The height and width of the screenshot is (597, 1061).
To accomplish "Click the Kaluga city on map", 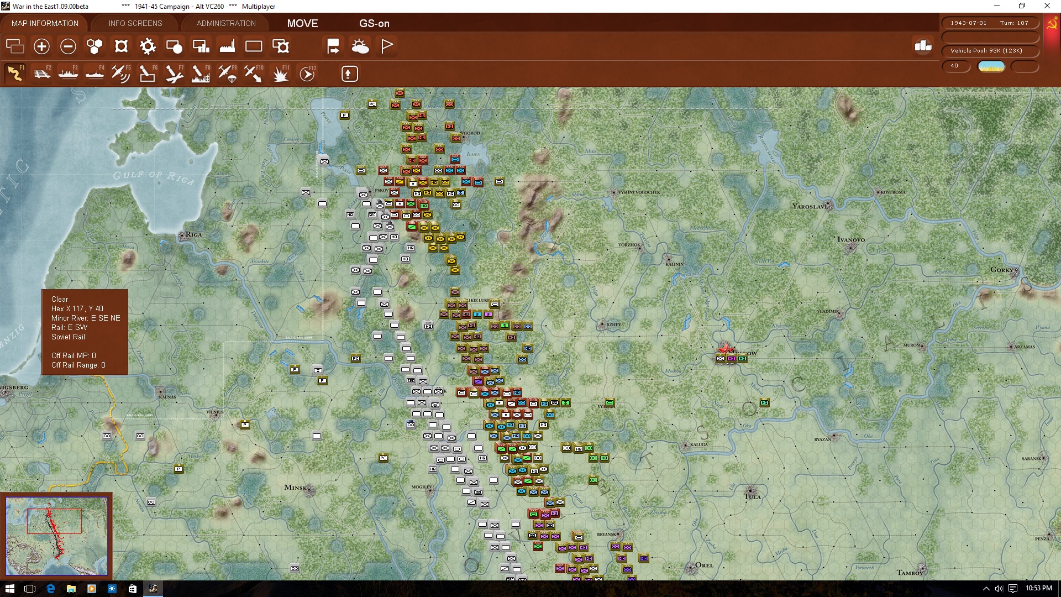I will click(686, 445).
